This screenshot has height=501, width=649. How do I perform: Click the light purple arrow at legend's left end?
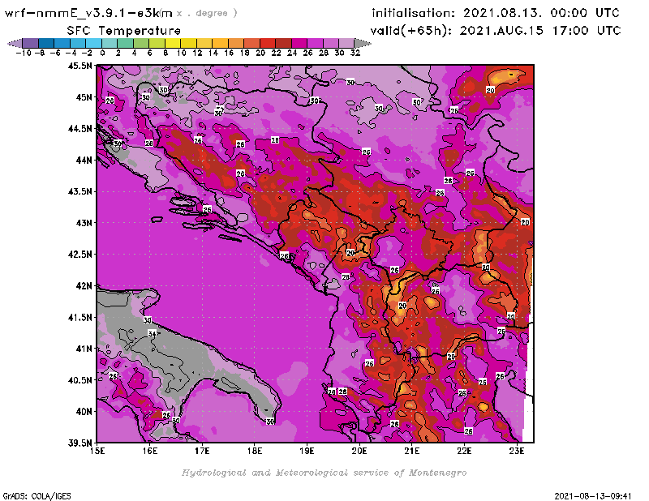tap(15, 43)
